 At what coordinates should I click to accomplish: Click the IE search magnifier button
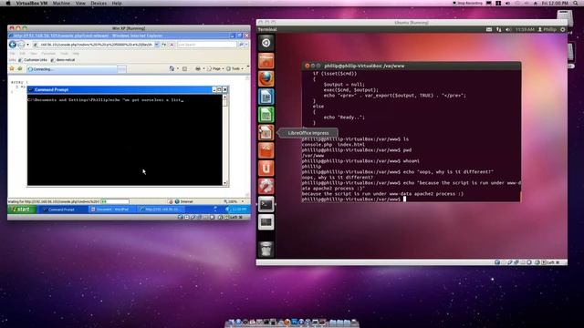click(241, 45)
